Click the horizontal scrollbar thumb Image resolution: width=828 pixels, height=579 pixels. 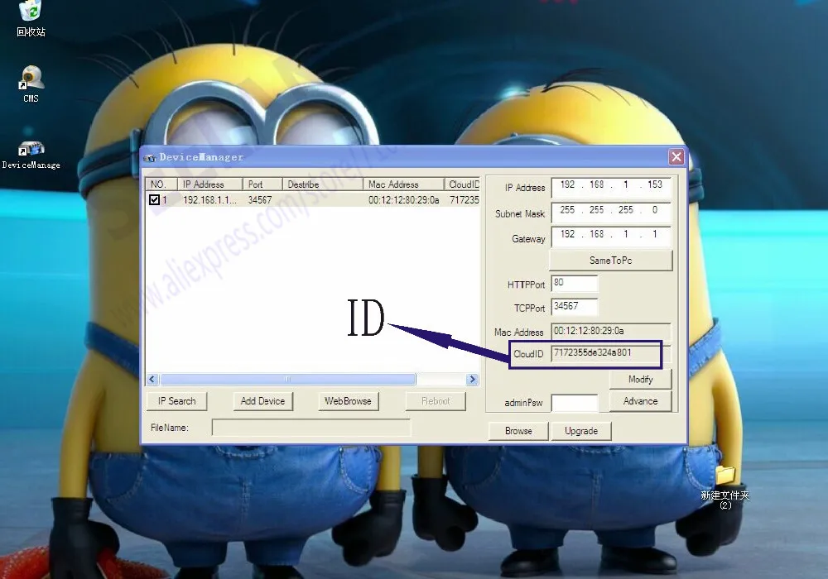(288, 379)
